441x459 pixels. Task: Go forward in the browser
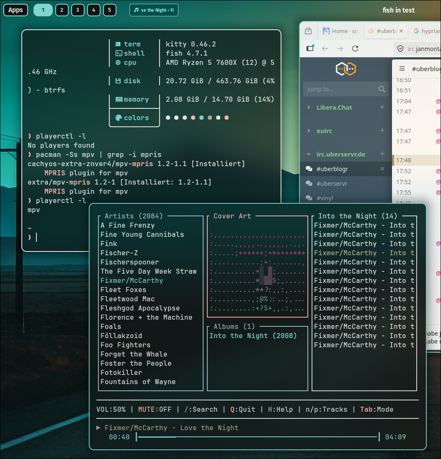(x=340, y=49)
